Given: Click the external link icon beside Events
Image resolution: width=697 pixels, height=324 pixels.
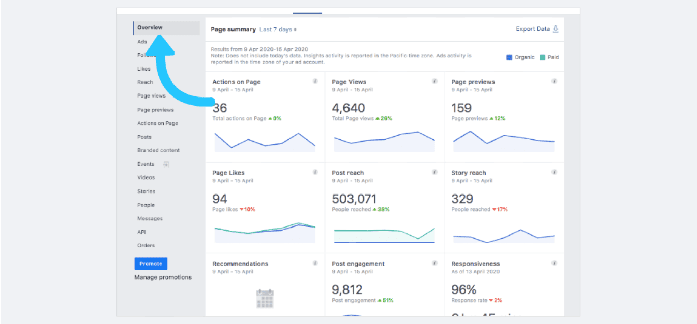Looking at the screenshot, I should (x=166, y=165).
